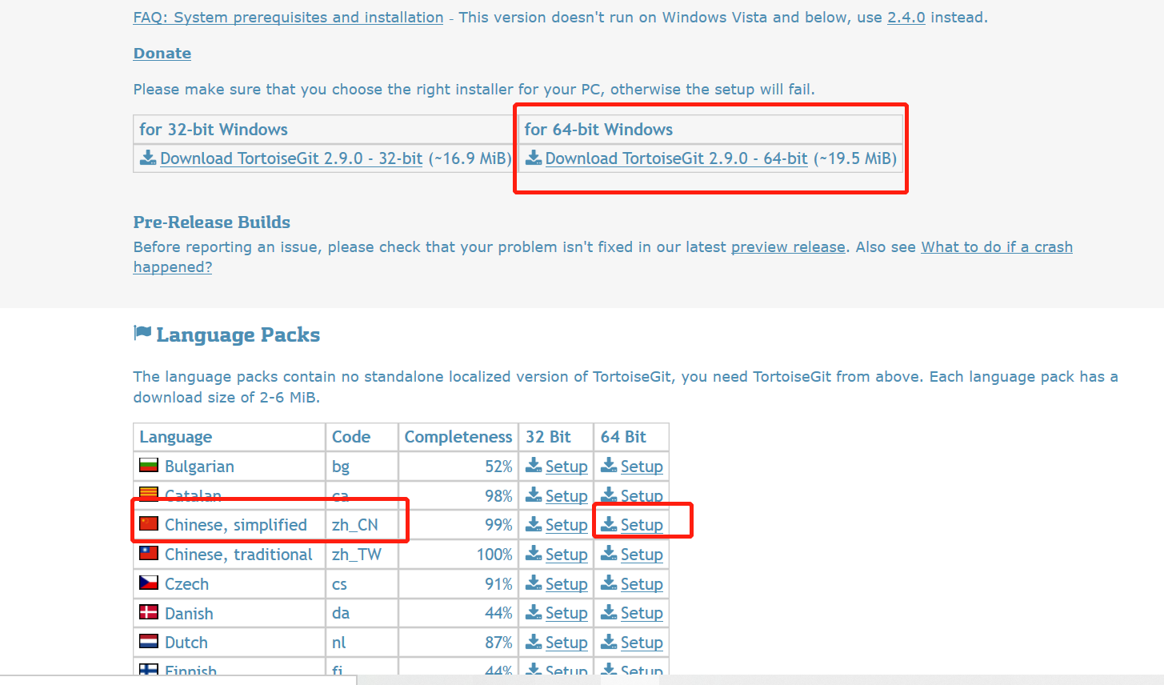Click the Chinese traditional flag icon
The height and width of the screenshot is (685, 1164).
click(149, 553)
